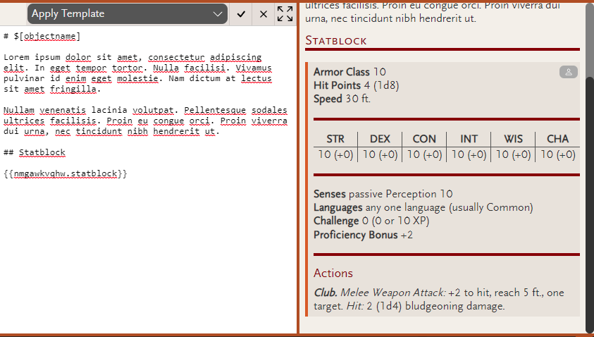Place cursor on the $[objectname] heading line

[x=42, y=37]
